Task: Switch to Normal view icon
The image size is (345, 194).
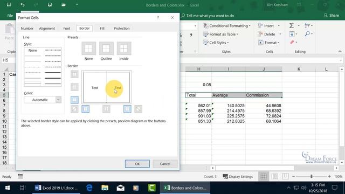Action: tap(264, 176)
